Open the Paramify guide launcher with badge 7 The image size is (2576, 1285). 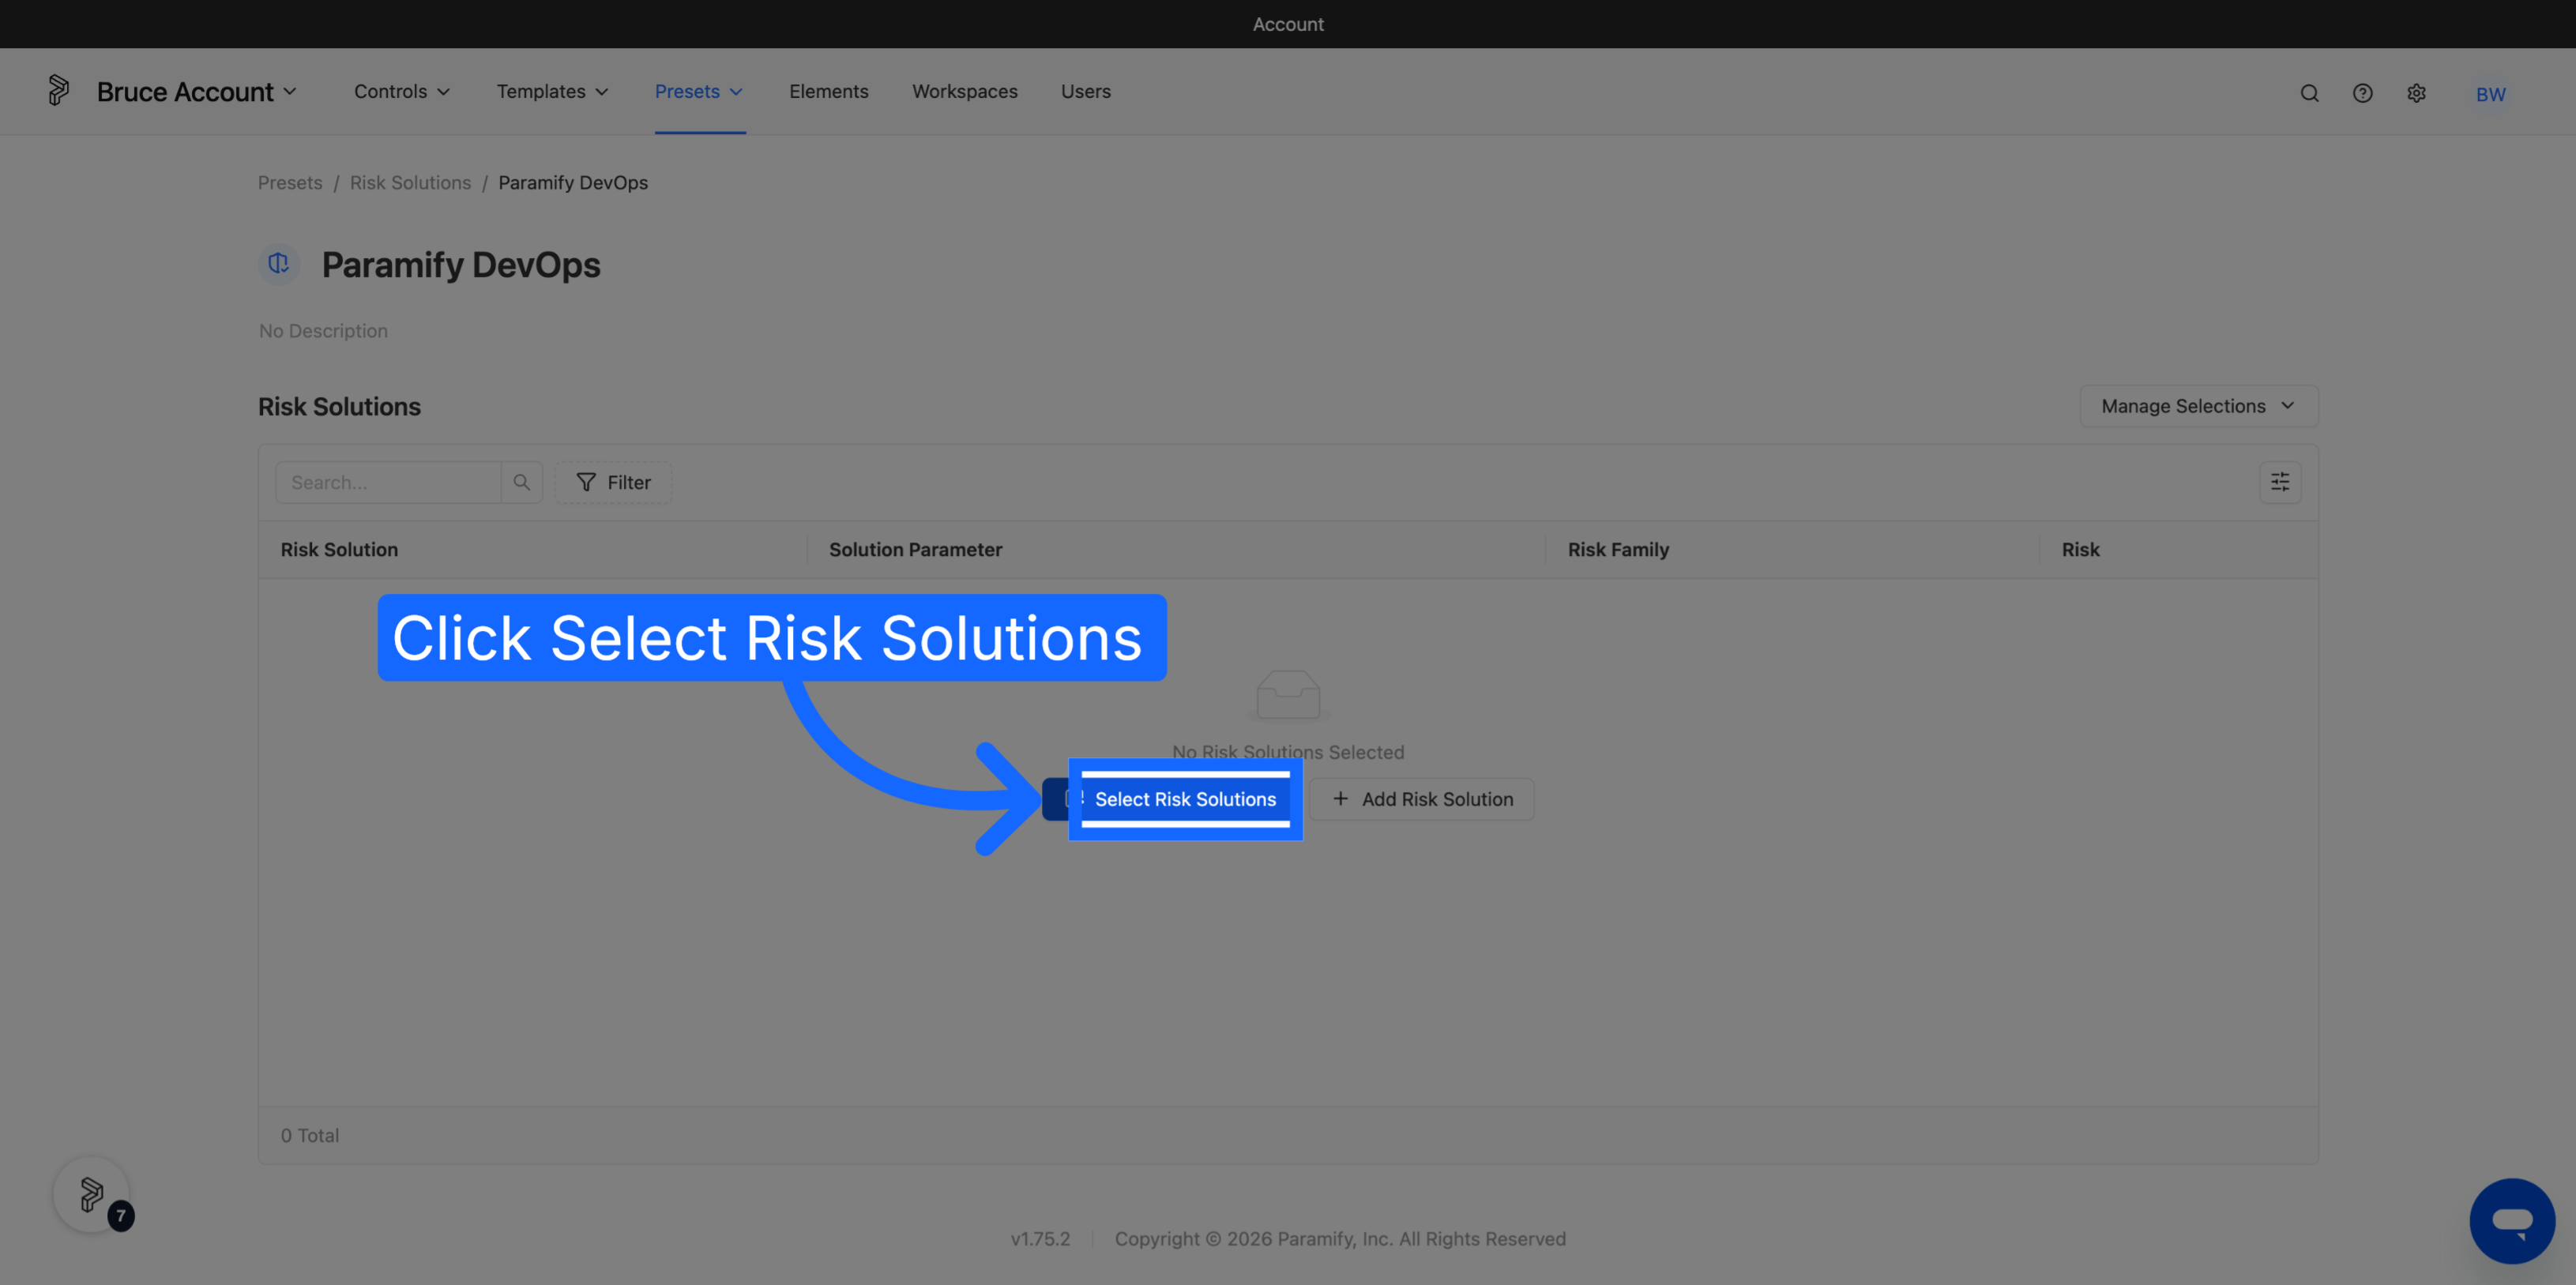coord(92,1194)
